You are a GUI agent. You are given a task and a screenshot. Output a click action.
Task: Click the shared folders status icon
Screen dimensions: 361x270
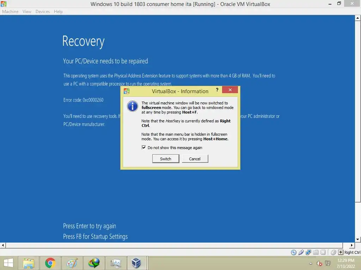click(x=316, y=252)
